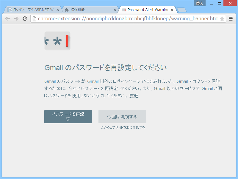Screen dimensions: 238x179
Task: Close the 拡張機能 tab
Action: pyautogui.click(x=115, y=9)
